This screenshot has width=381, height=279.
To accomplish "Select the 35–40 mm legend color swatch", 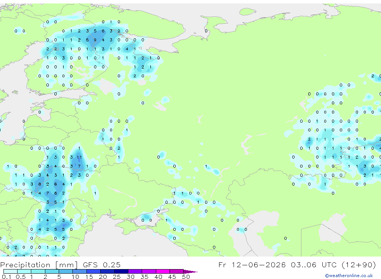I will pyautogui.click(x=149, y=271).
